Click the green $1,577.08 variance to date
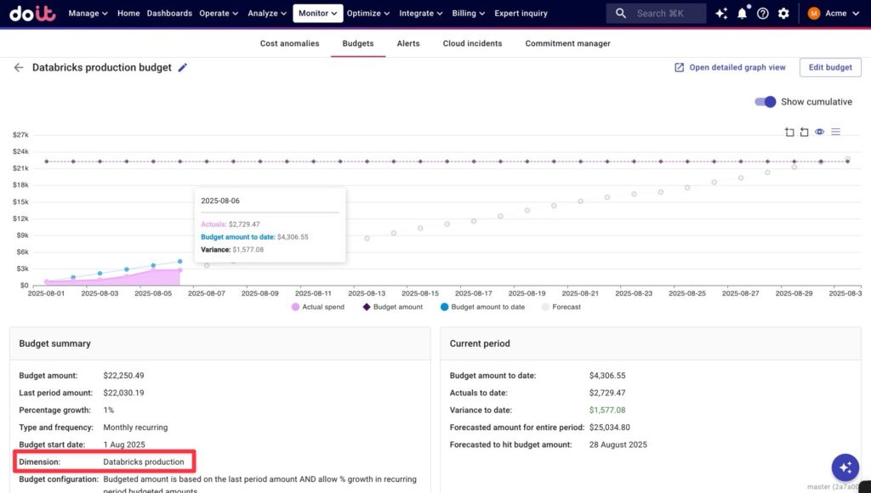 tap(607, 411)
